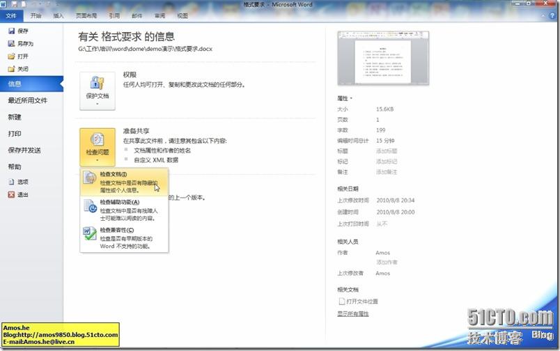The width and height of the screenshot is (560, 351).
Task: Expand the 保护文档 dropdown arrow
Action: tap(97, 104)
